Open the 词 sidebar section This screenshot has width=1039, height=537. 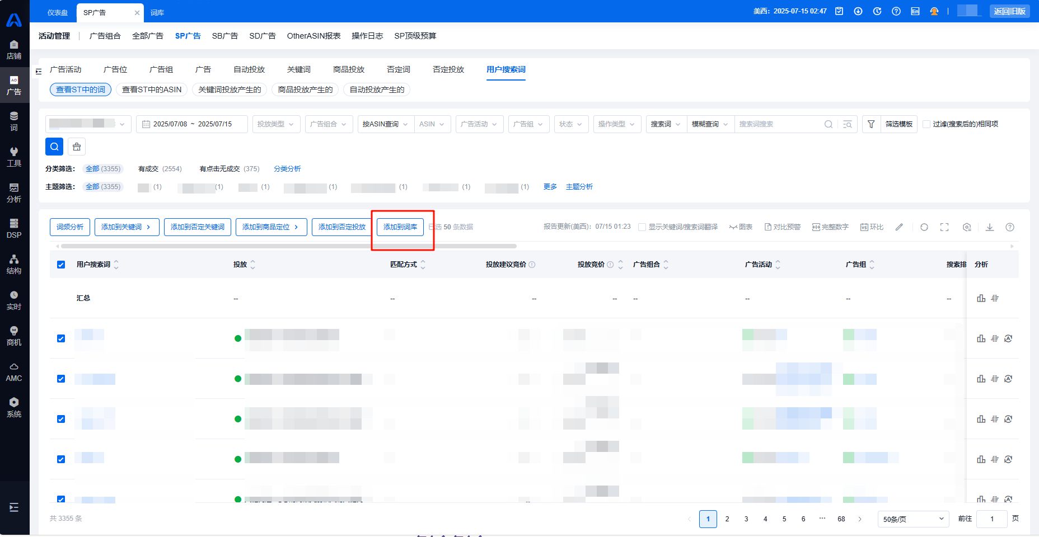14,121
